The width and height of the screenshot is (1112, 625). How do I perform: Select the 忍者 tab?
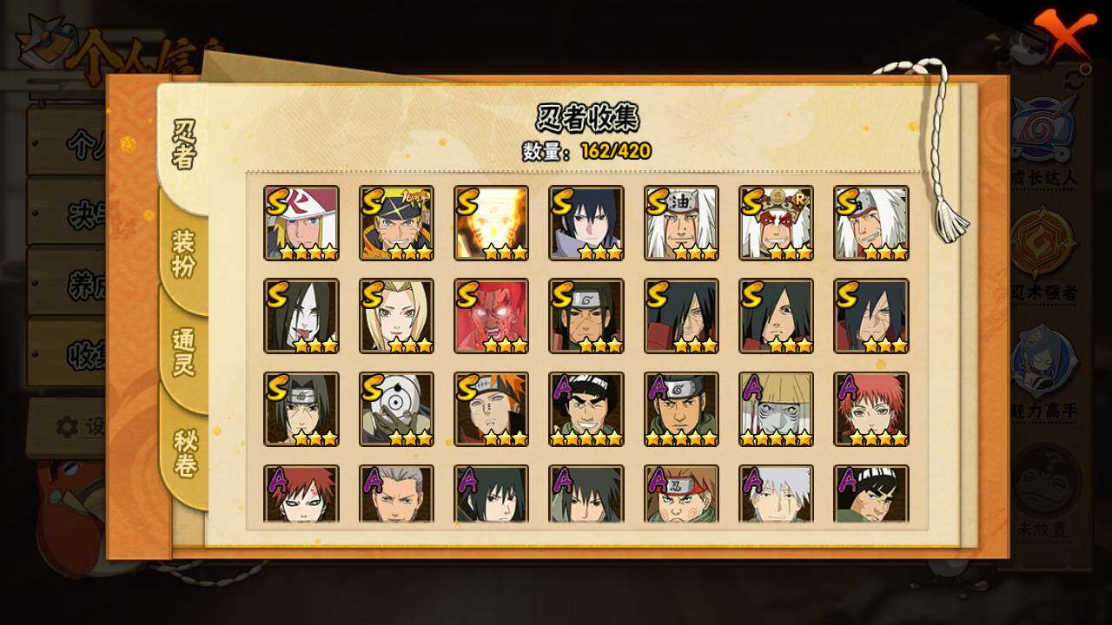[x=183, y=144]
